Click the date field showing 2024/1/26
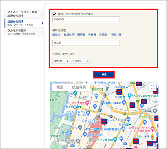Viewport: 167px width, 149px height. [x=86, y=19]
